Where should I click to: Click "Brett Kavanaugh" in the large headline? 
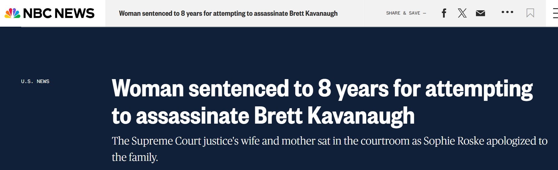click(334, 116)
